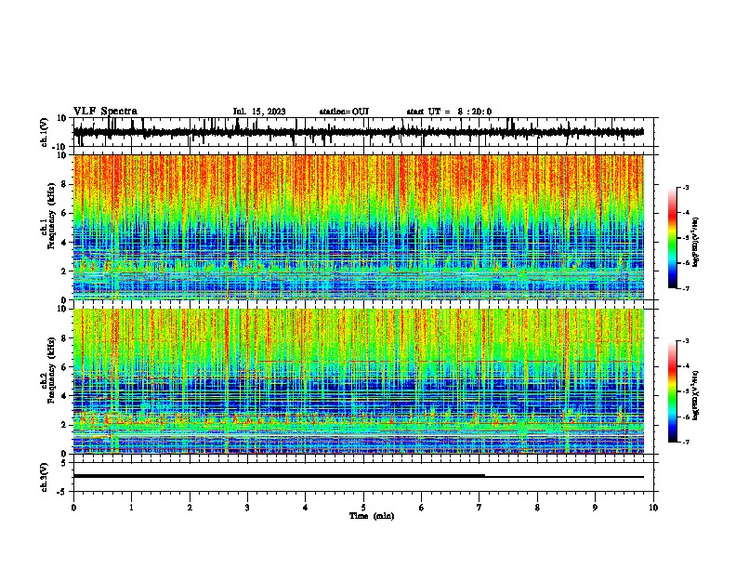
Task: Select the "start UT = 8:20:0" header text
Action: [449, 112]
